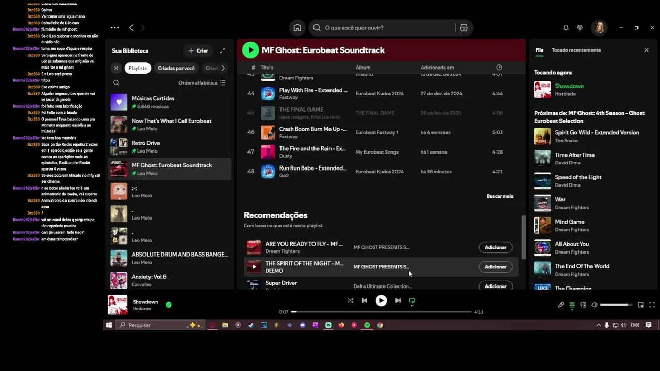Open Showdown cover art in now playing bar

click(x=117, y=305)
